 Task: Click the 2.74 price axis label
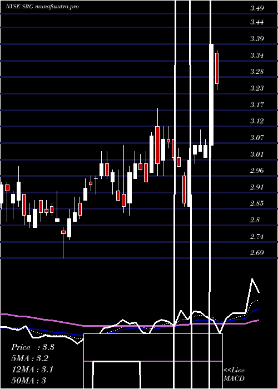pos(257,236)
